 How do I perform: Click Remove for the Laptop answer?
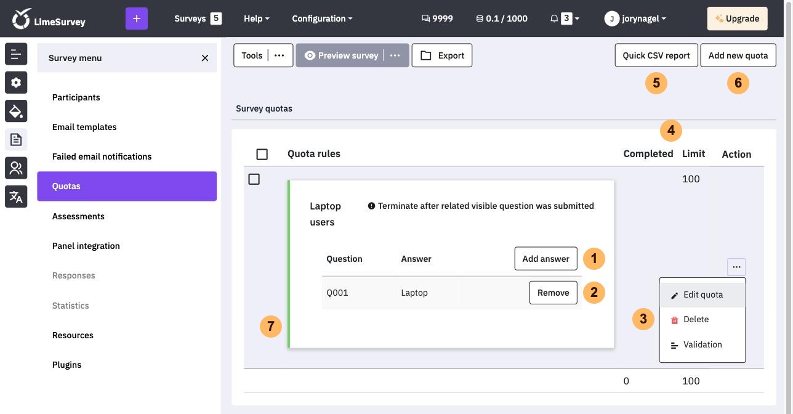pyautogui.click(x=553, y=293)
